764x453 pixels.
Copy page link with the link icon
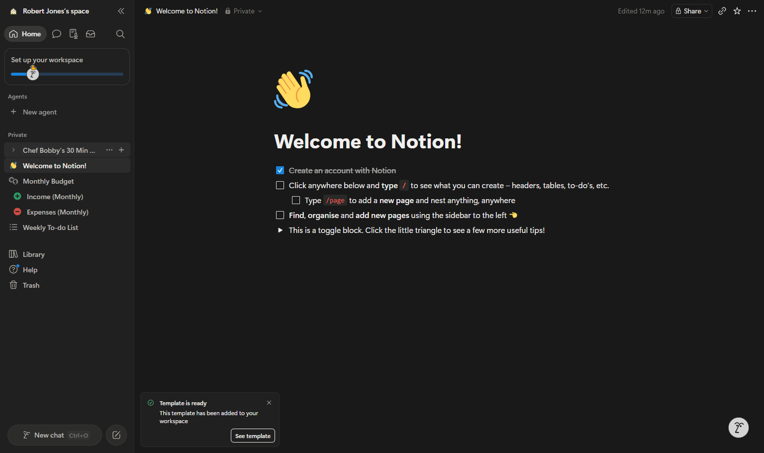(722, 11)
